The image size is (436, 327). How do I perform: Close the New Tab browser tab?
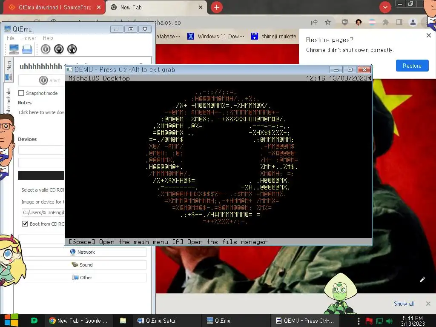click(x=201, y=8)
